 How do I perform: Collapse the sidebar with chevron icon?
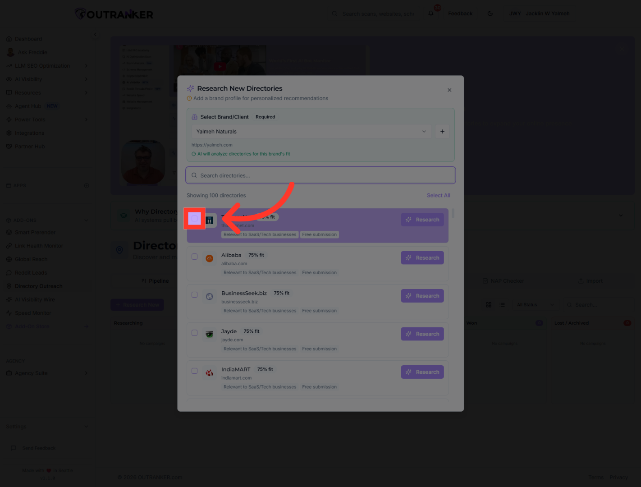point(95,34)
